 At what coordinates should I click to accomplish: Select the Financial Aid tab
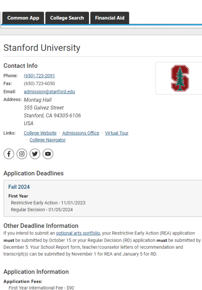click(x=110, y=18)
